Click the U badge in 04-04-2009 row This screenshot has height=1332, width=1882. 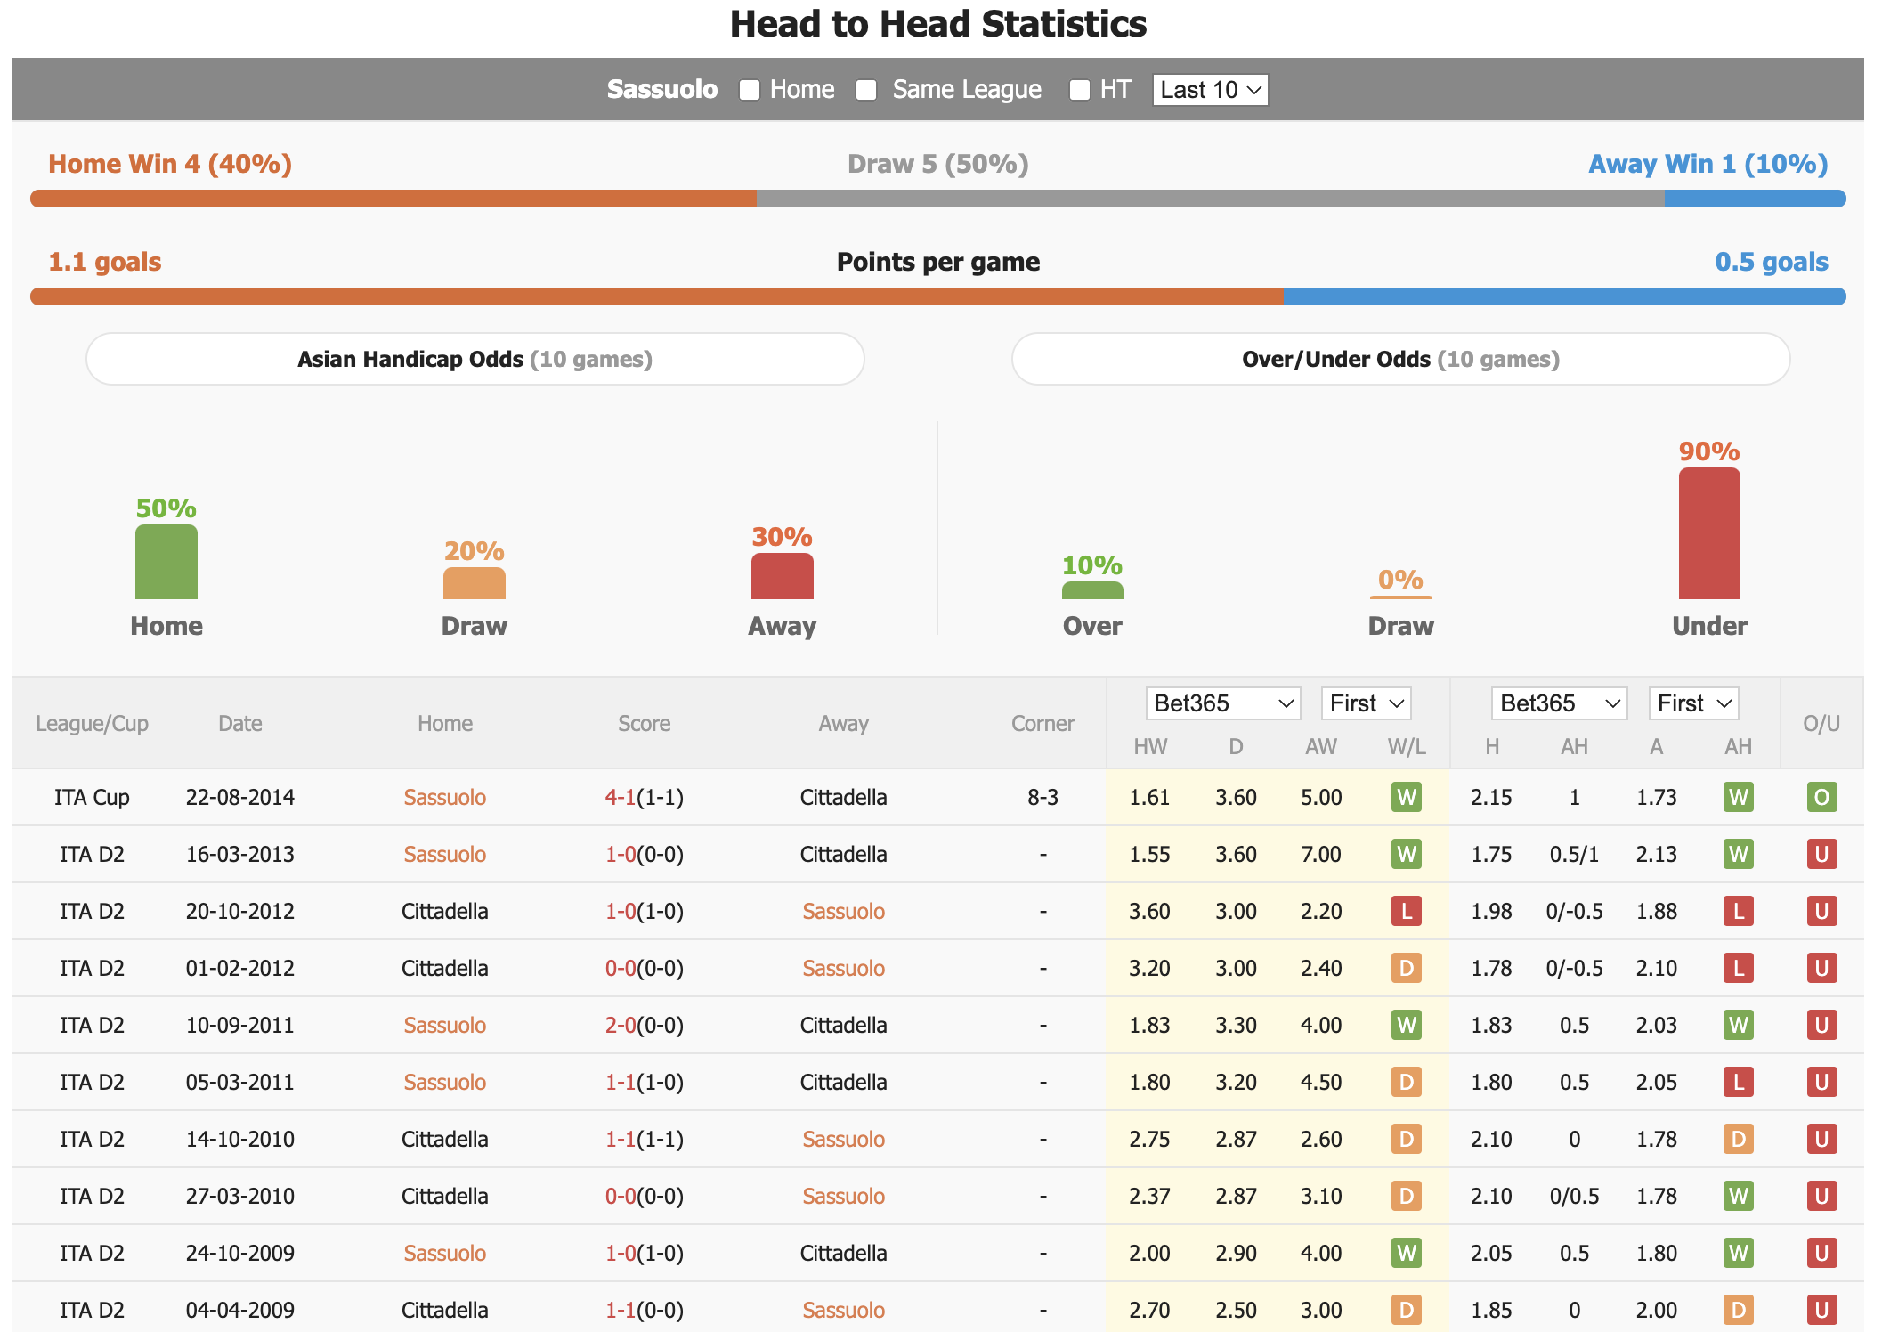tap(1821, 1310)
